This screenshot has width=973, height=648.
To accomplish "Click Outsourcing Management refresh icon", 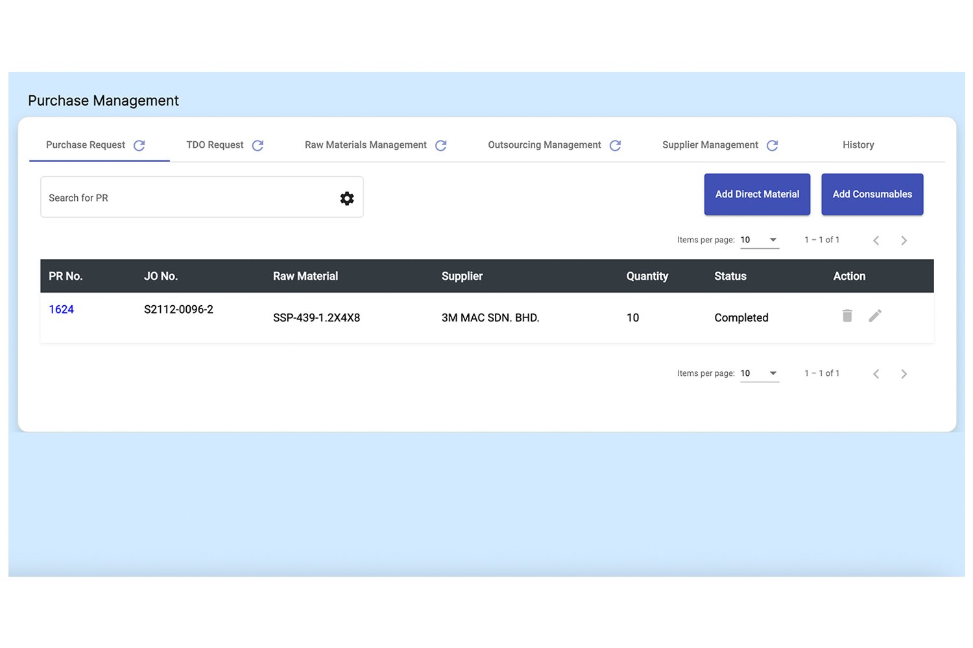I will point(615,146).
